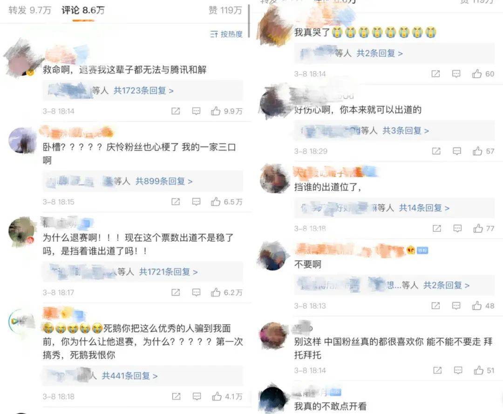The height and width of the screenshot is (414, 503).
Task: Reply to the comment posted 3-8 18:17
Action: point(196,292)
